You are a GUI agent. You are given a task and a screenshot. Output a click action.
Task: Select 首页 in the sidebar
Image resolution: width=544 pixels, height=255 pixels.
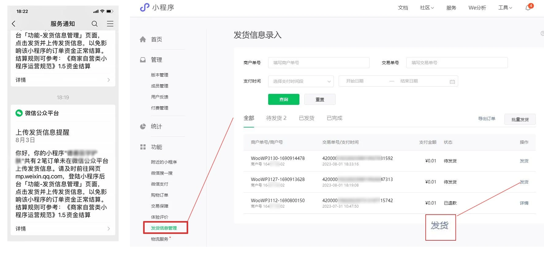[157, 39]
